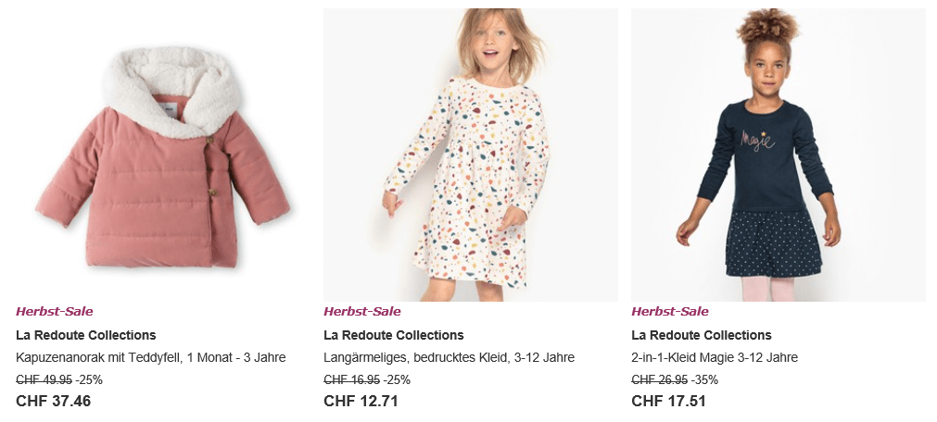This screenshot has width=937, height=422.
Task: Click crossed-out CHF 26.95 original price
Action: [x=659, y=379]
